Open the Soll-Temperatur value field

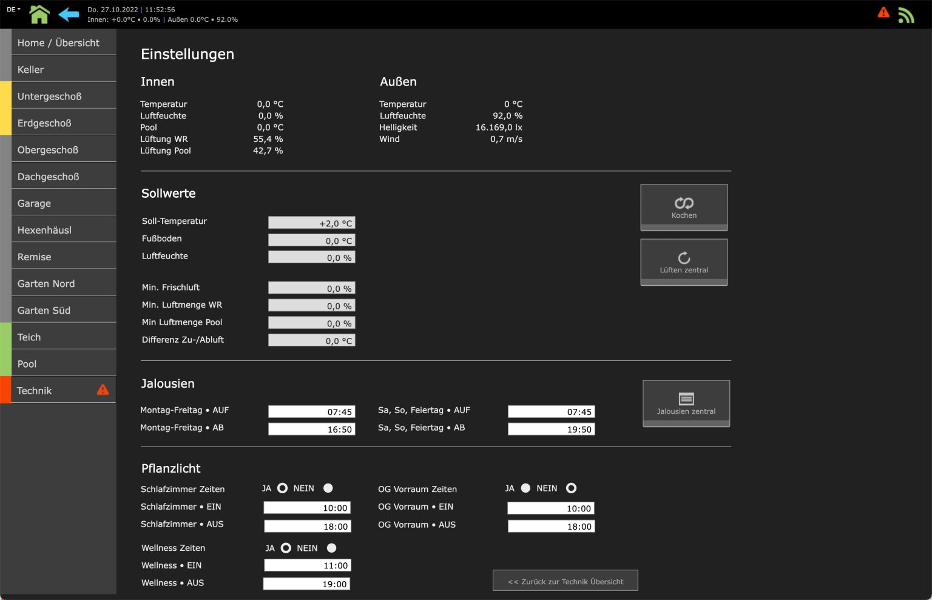312,222
